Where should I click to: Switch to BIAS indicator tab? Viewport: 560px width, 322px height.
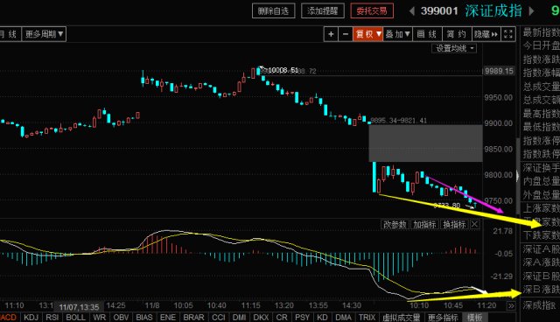tap(144, 318)
